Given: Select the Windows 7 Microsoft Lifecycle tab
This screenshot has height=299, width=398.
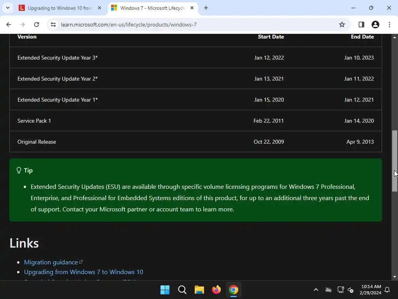Looking at the screenshot, I should click(152, 8).
